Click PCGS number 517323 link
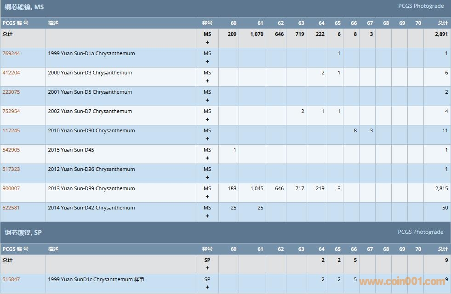451x294 pixels. pyautogui.click(x=11, y=169)
